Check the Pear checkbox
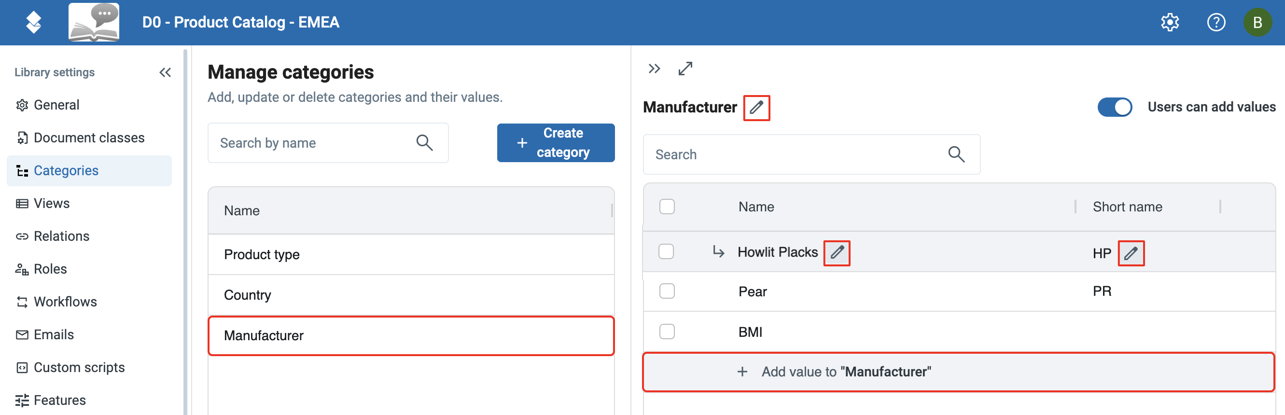 point(667,291)
